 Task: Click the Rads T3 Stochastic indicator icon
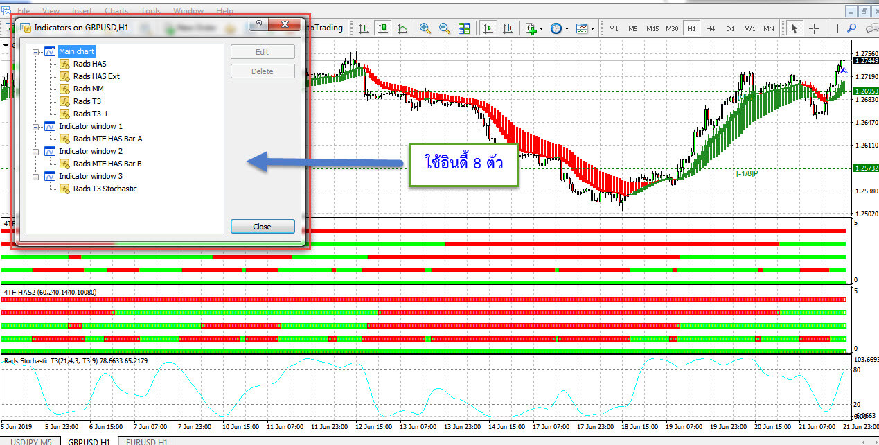tap(65, 189)
